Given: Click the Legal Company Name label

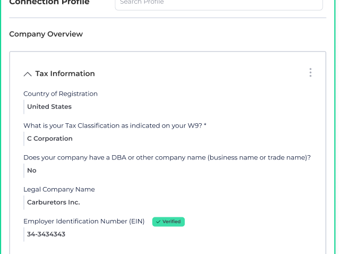Looking at the screenshot, I should click(x=59, y=190).
